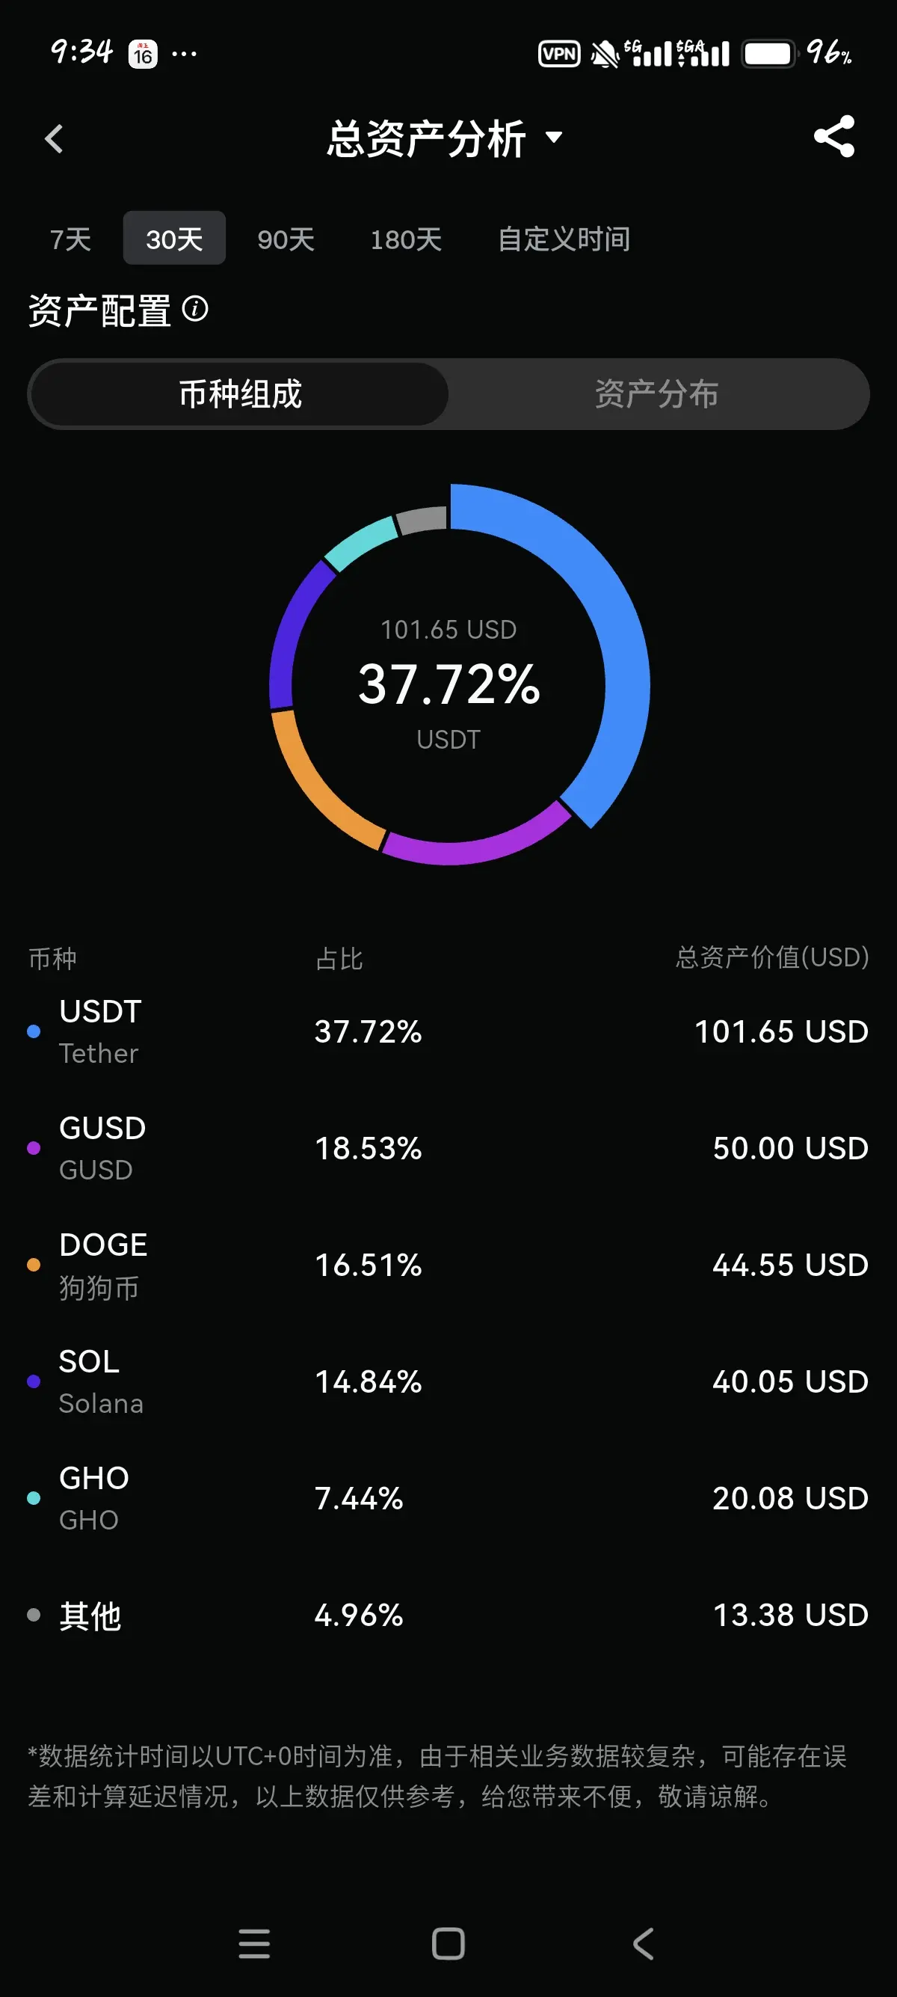
Task: Tap Android navigation back arrow
Action: (x=643, y=1943)
